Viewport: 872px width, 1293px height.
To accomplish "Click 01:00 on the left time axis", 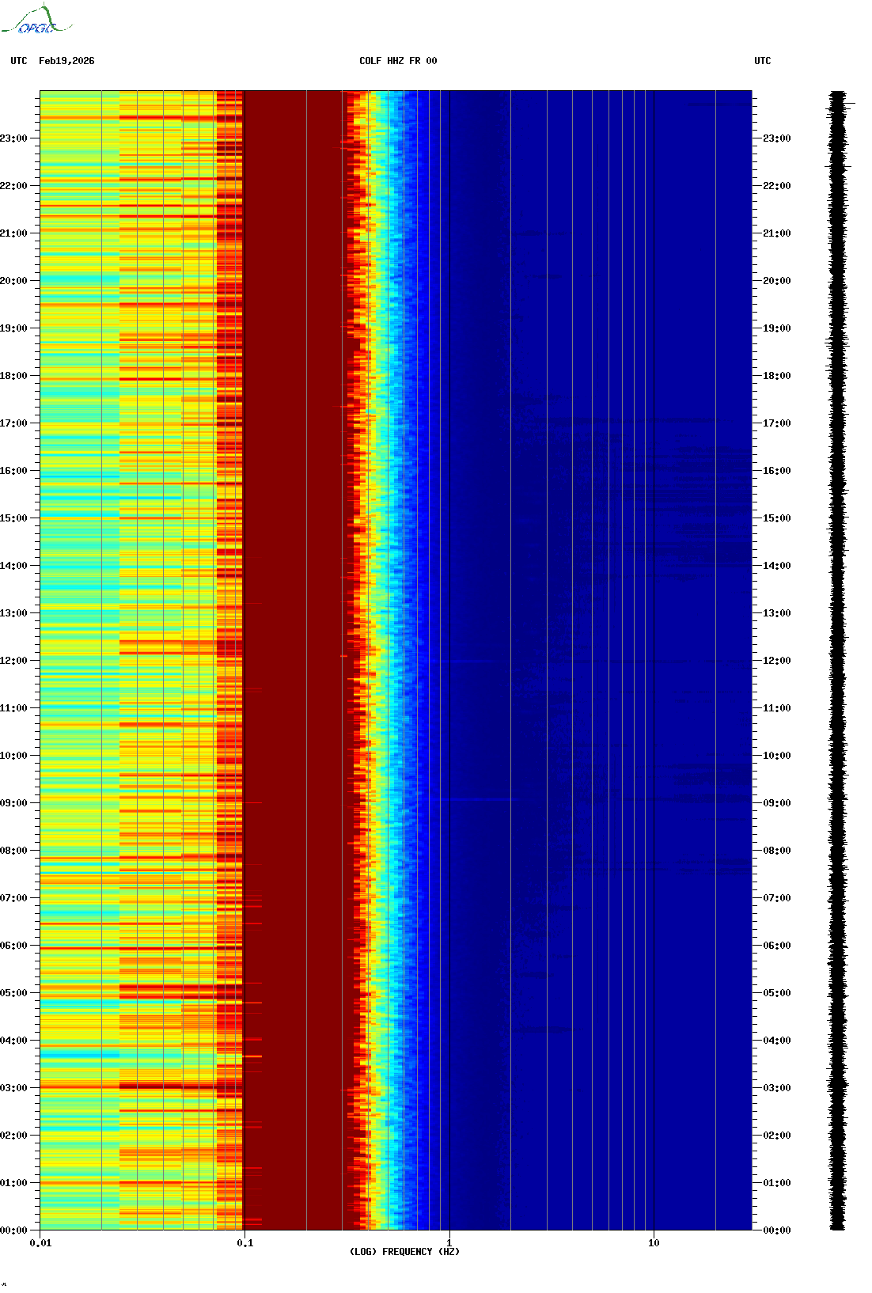I will pyautogui.click(x=13, y=1183).
